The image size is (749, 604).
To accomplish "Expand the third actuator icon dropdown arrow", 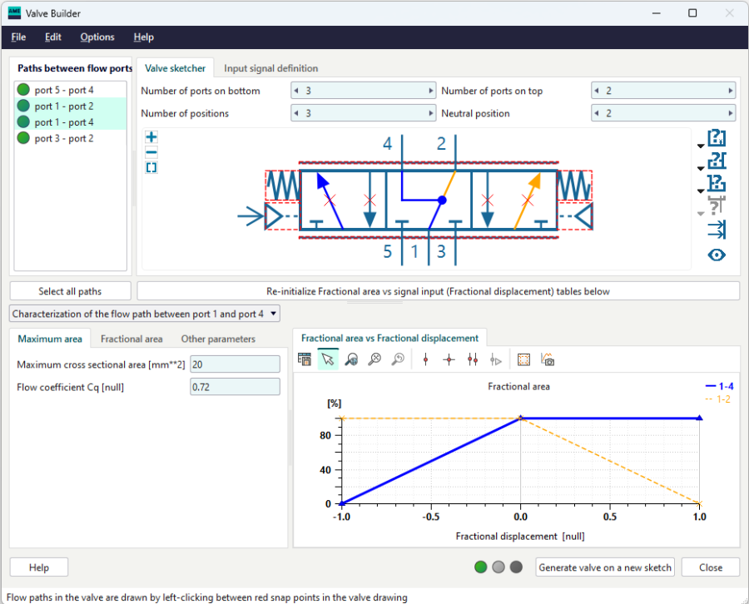I will coord(701,191).
